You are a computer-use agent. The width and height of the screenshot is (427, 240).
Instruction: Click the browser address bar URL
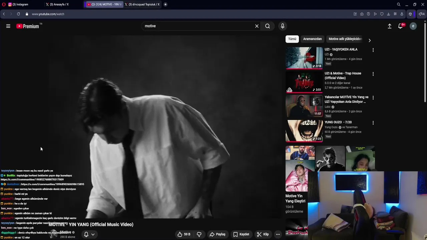pyautogui.click(x=48, y=14)
